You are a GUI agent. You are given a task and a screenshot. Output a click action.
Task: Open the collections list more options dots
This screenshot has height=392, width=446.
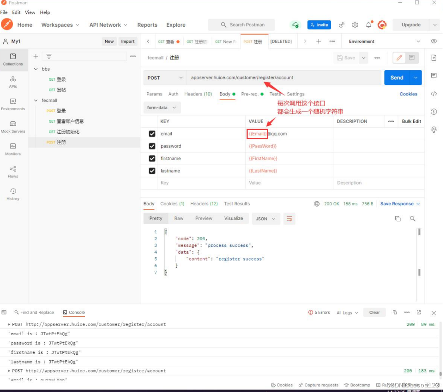pos(133,56)
